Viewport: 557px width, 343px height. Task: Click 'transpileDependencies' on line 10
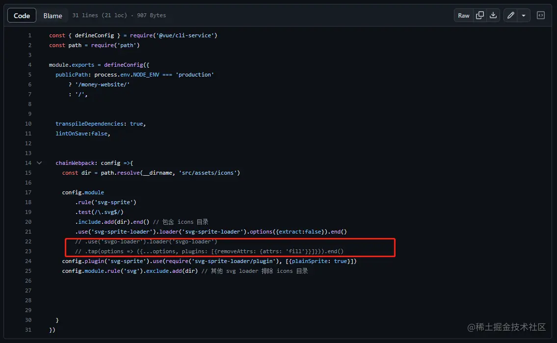click(89, 124)
